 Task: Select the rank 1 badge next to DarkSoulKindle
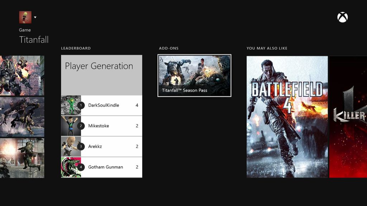pos(81,105)
